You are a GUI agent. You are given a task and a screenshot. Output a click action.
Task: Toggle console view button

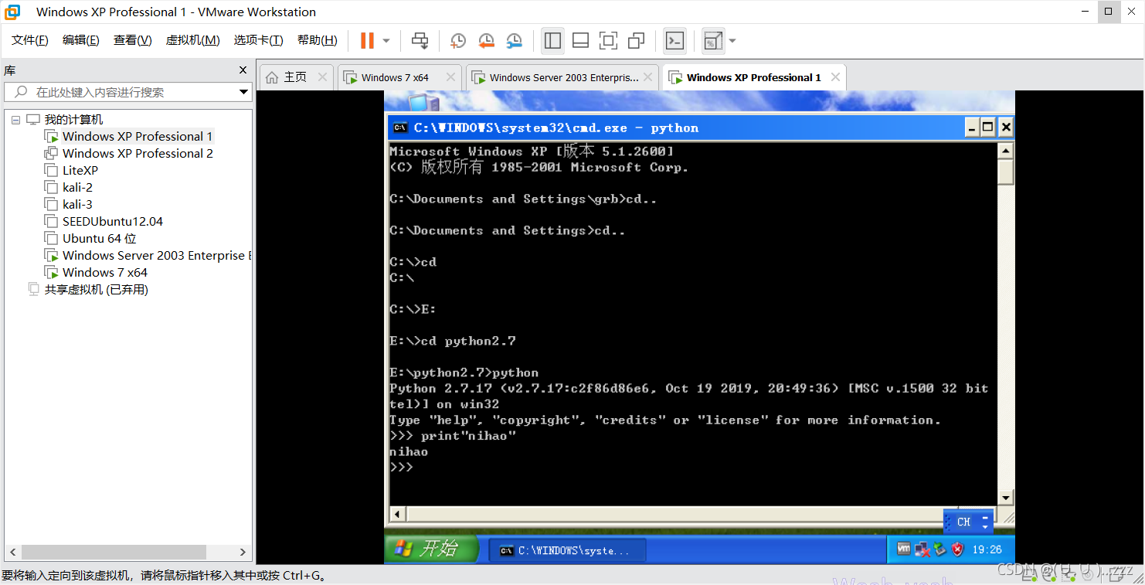(674, 40)
